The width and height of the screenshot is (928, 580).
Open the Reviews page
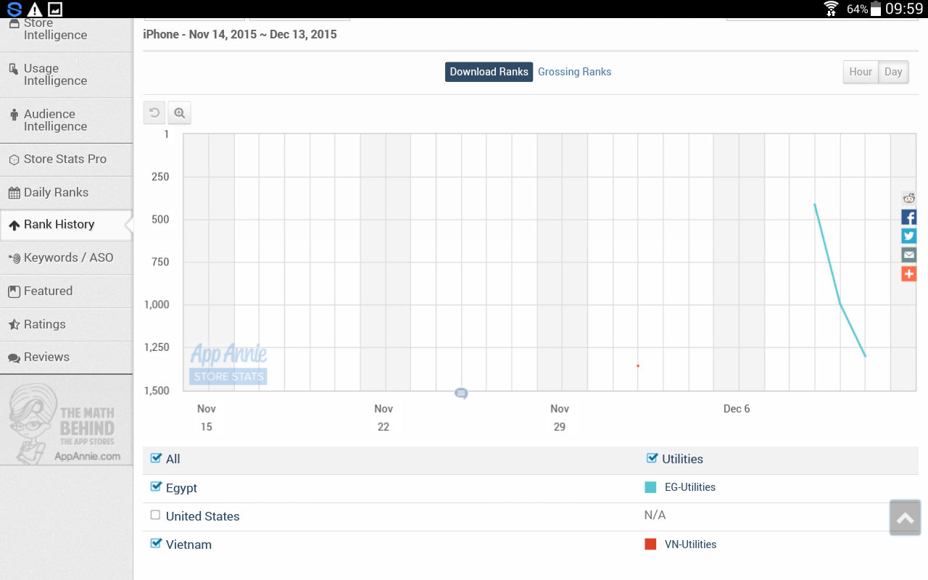(66, 357)
